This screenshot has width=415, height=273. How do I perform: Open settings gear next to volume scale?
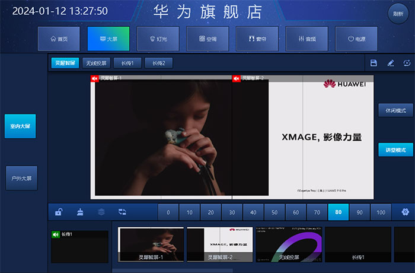click(x=405, y=212)
